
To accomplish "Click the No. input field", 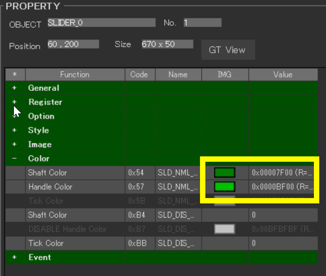I will 202,23.
